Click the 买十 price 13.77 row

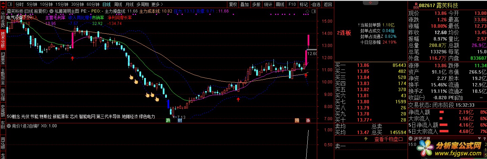[x=370, y=120]
